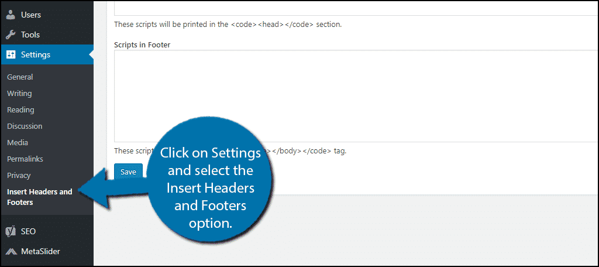Viewport: 599px width, 267px height.
Task: Open the MetaSlider menu label
Action: tap(40, 252)
